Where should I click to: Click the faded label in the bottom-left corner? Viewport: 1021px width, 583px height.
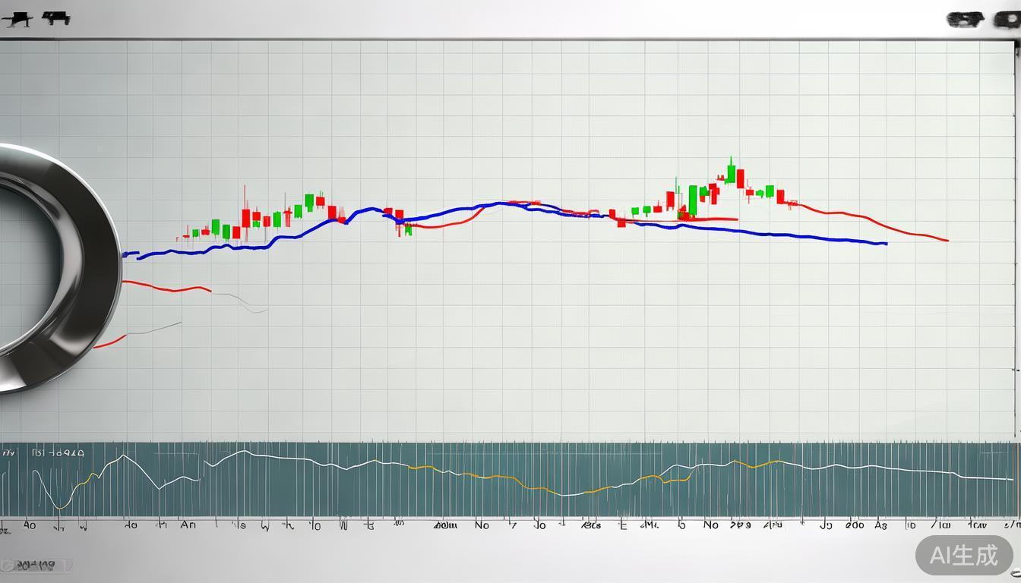[x=36, y=566]
